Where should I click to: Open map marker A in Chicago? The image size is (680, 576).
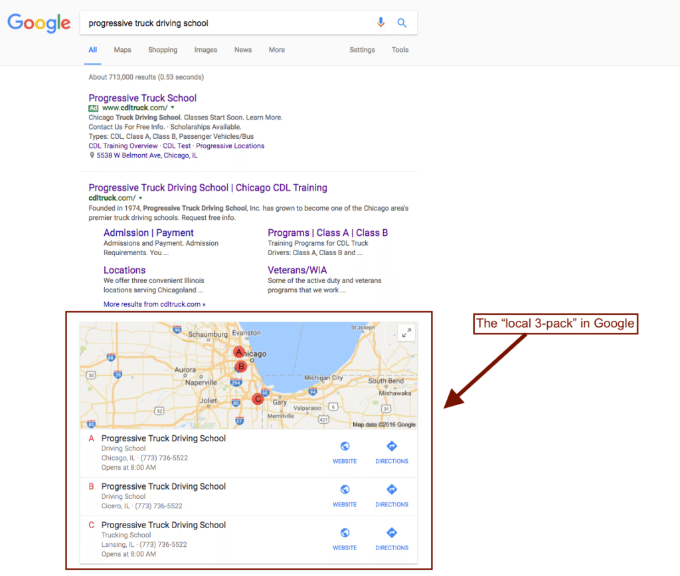tap(238, 352)
